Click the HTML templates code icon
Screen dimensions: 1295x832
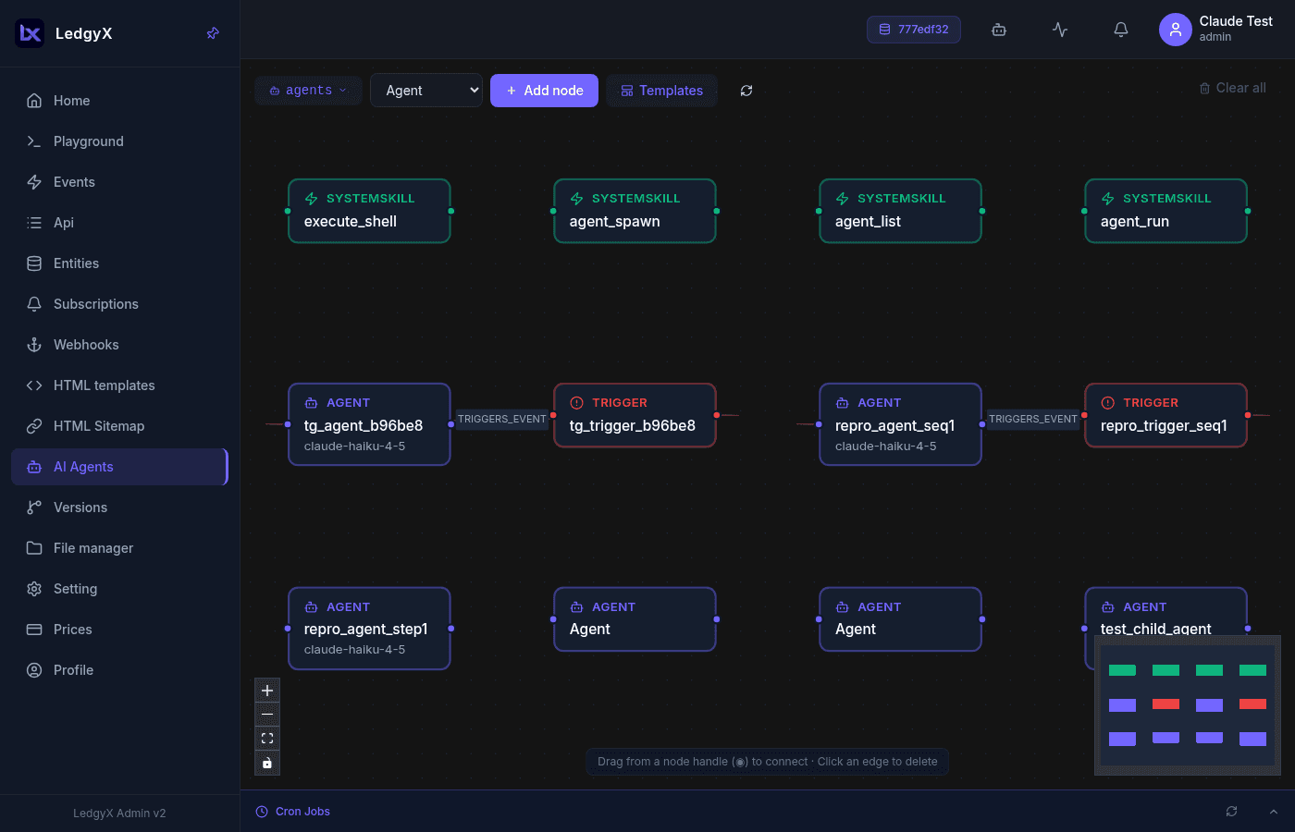34,385
